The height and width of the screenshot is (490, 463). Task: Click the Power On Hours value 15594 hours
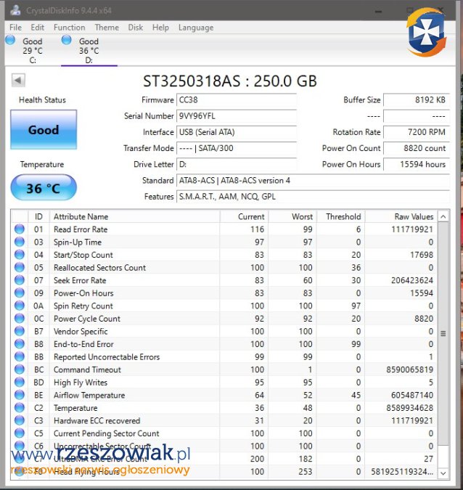[417, 164]
